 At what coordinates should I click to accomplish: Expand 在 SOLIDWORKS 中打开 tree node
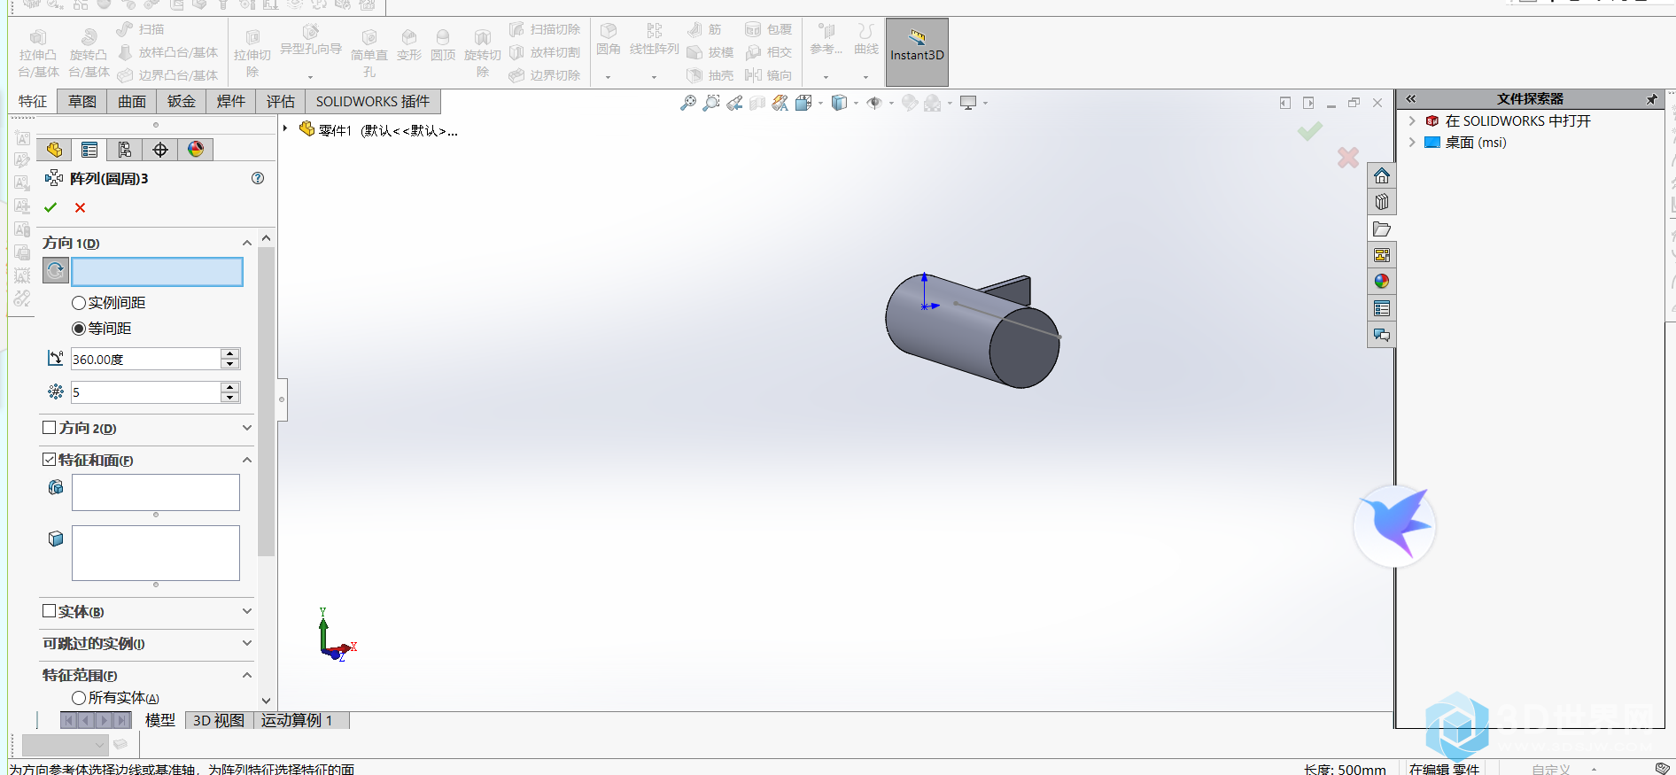tap(1412, 121)
